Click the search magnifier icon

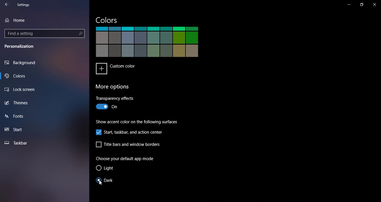tap(80, 34)
